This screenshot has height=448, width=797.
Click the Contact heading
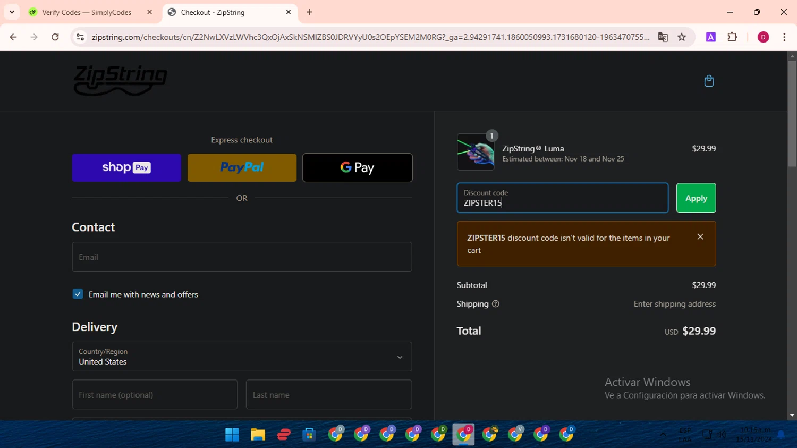(94, 227)
